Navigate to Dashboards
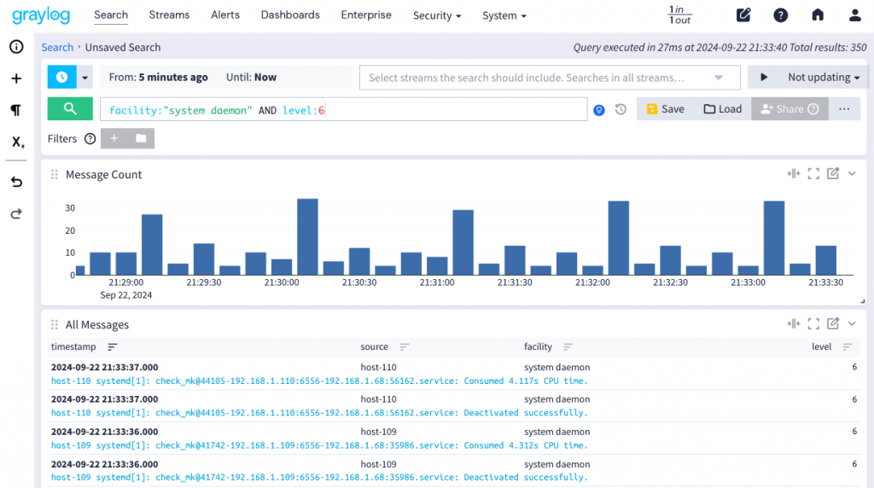 290,15
